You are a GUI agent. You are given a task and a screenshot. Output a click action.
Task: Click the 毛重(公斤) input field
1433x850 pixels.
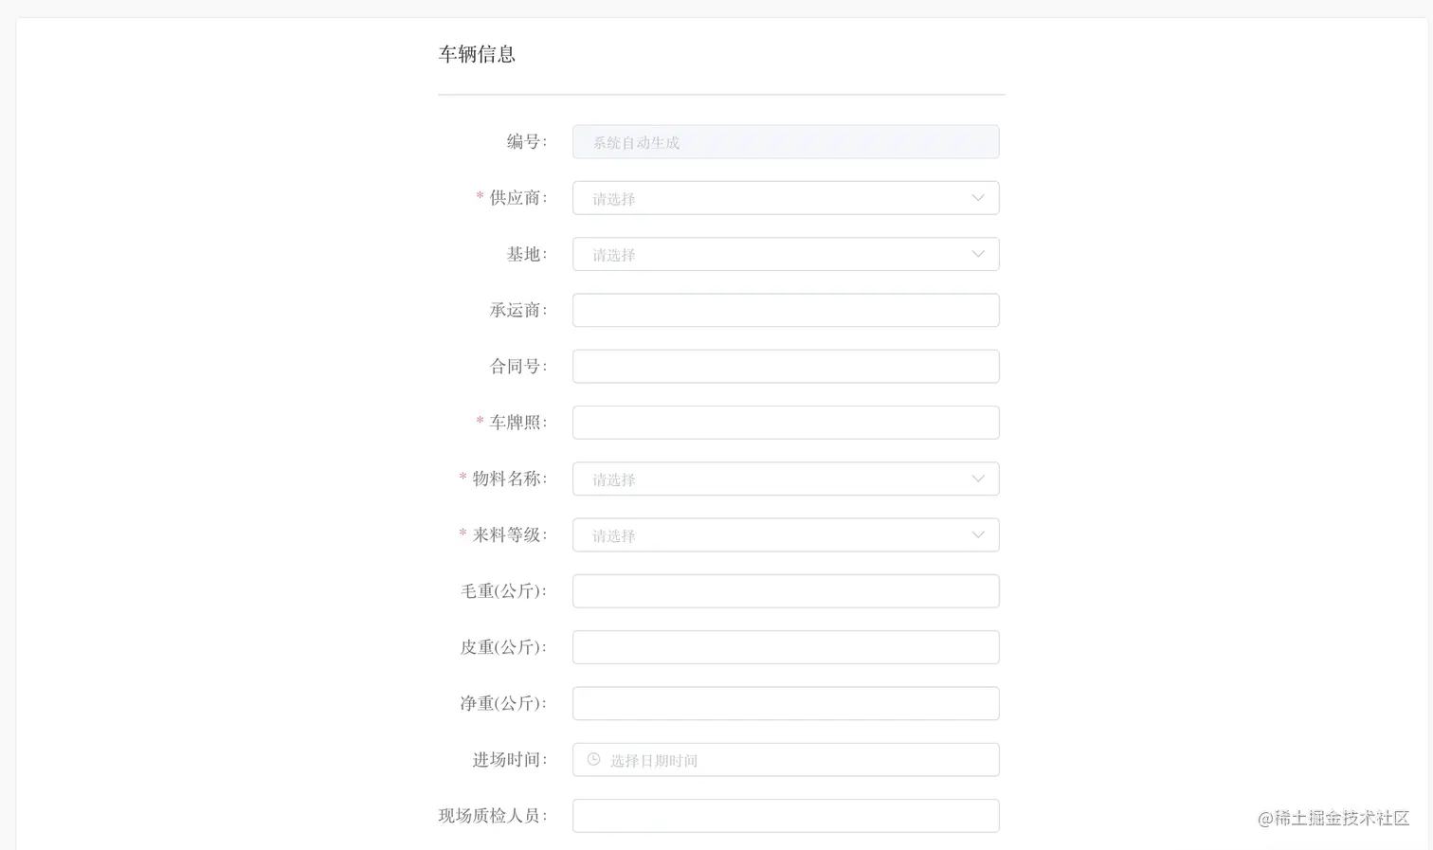click(x=785, y=591)
